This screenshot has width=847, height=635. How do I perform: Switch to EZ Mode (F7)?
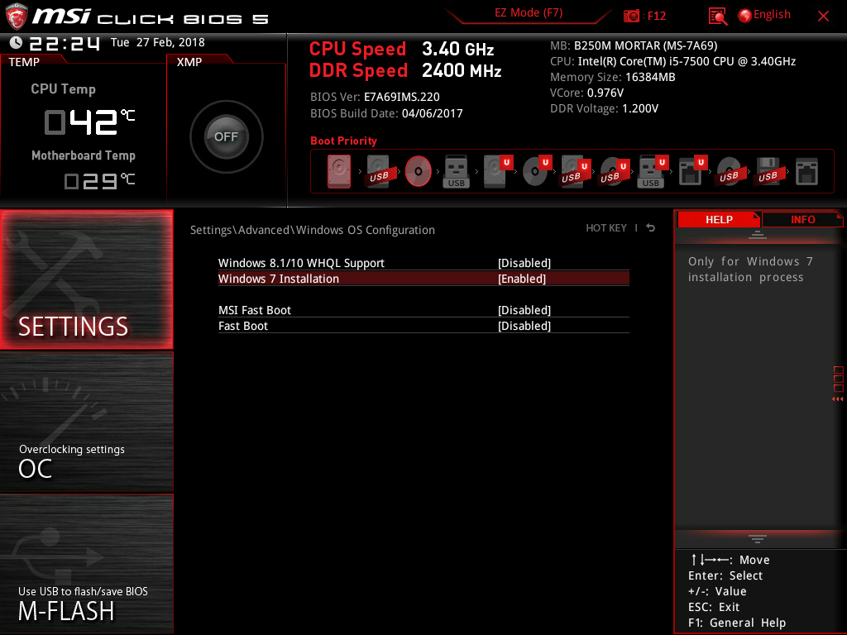point(529,13)
